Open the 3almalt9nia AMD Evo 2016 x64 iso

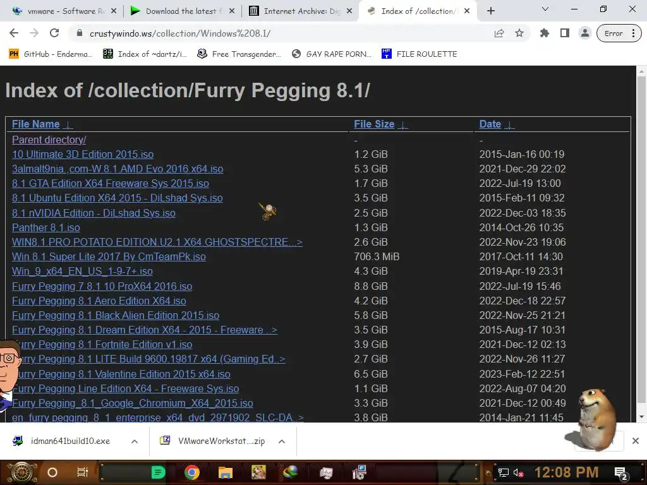(118, 169)
